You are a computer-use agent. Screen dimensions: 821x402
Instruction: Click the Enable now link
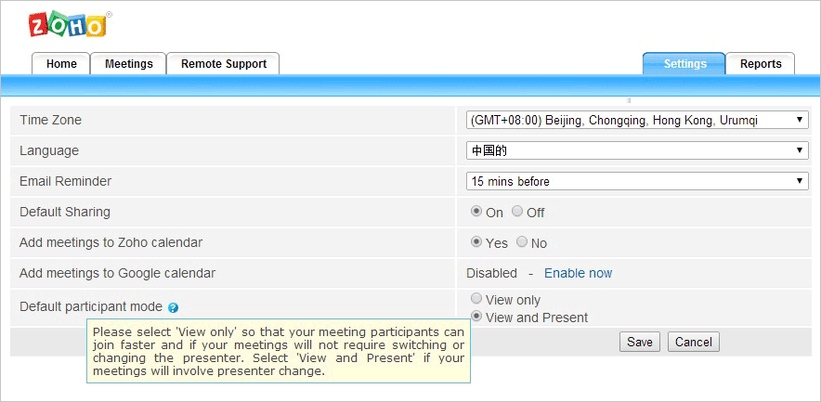click(x=578, y=273)
